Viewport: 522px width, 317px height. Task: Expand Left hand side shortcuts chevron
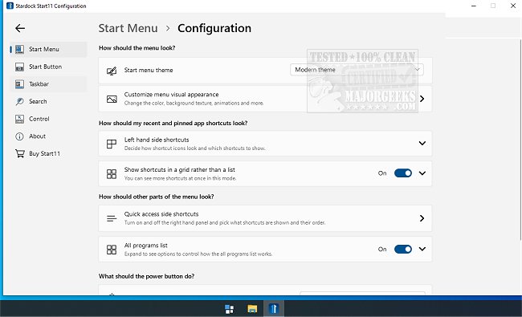coord(422,143)
